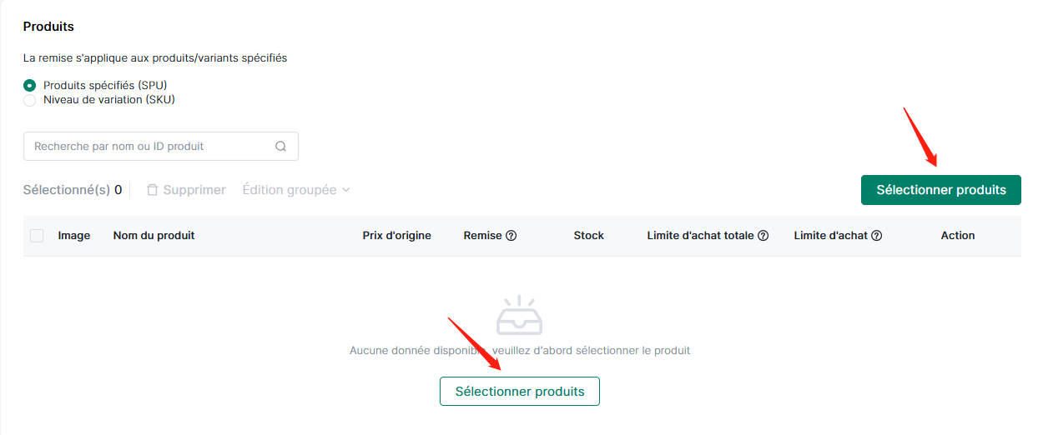The height and width of the screenshot is (435, 1038).
Task: Click the Action column header
Action: tap(958, 236)
